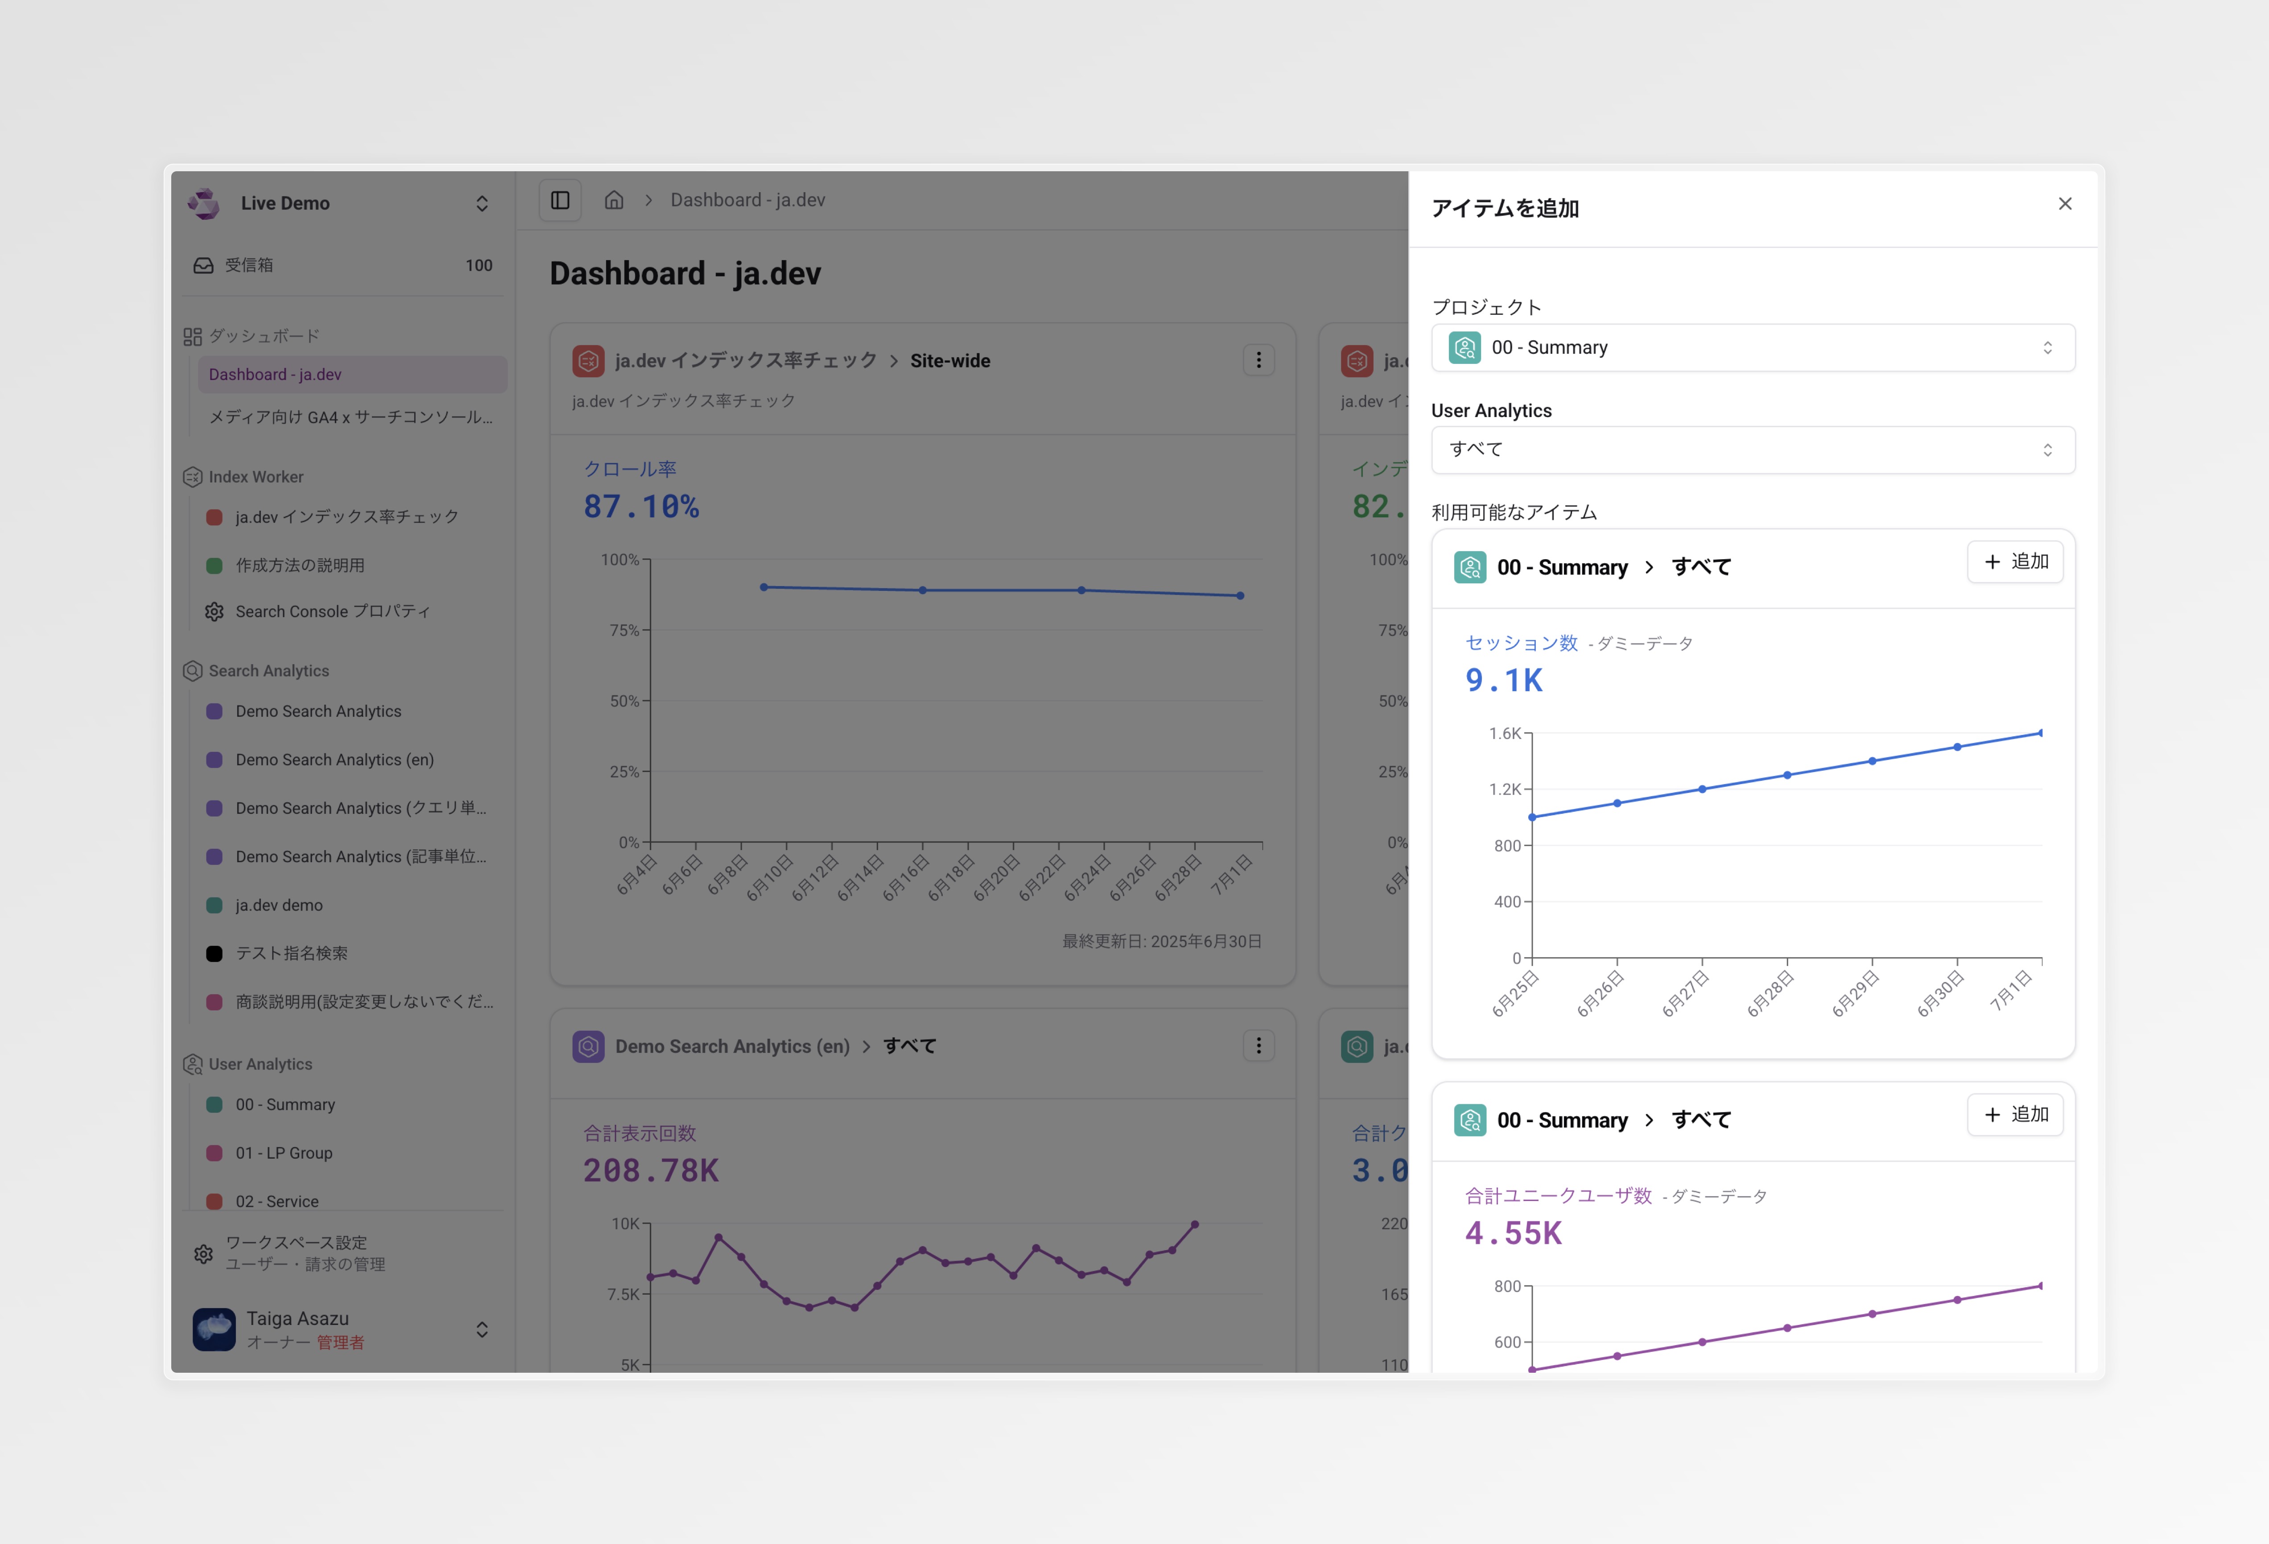The height and width of the screenshot is (1544, 2269).
Task: Click the Index Worker hexagon icon
Action: (x=191, y=477)
